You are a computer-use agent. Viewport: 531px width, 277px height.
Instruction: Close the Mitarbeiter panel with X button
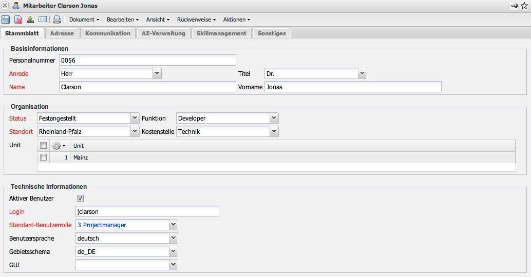(x=5, y=6)
